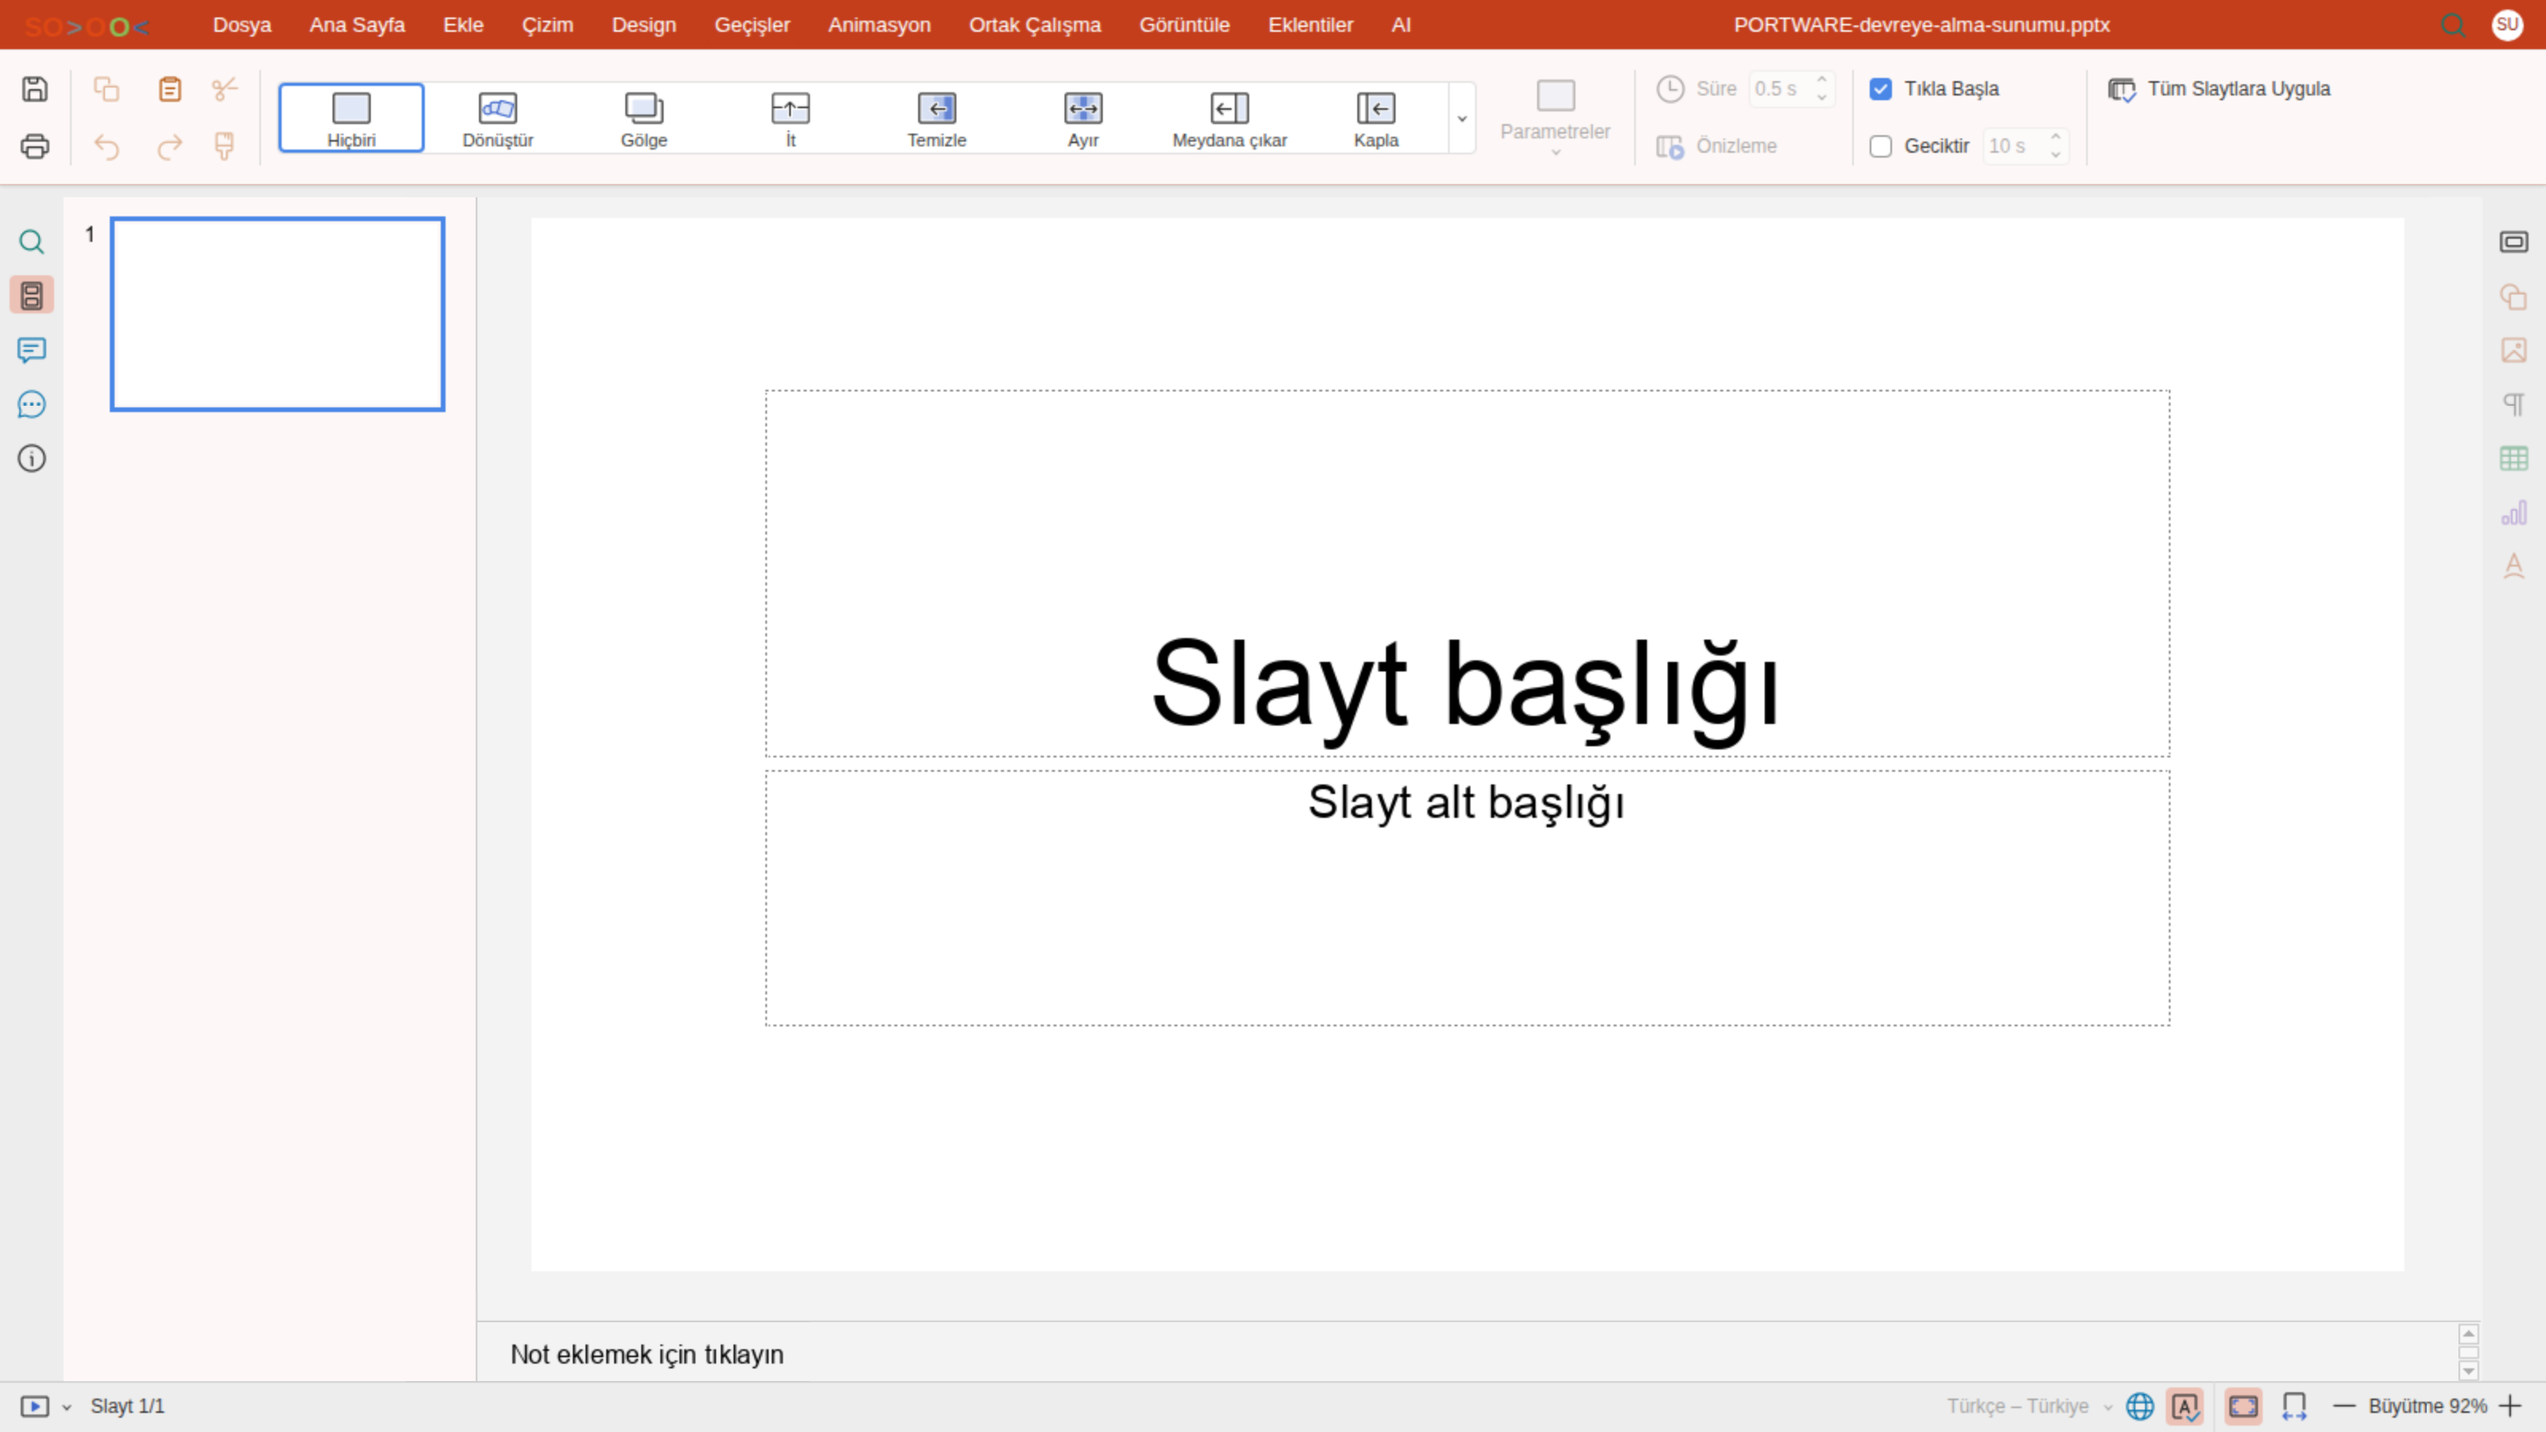Apply the Ayır transition

[x=1082, y=118]
